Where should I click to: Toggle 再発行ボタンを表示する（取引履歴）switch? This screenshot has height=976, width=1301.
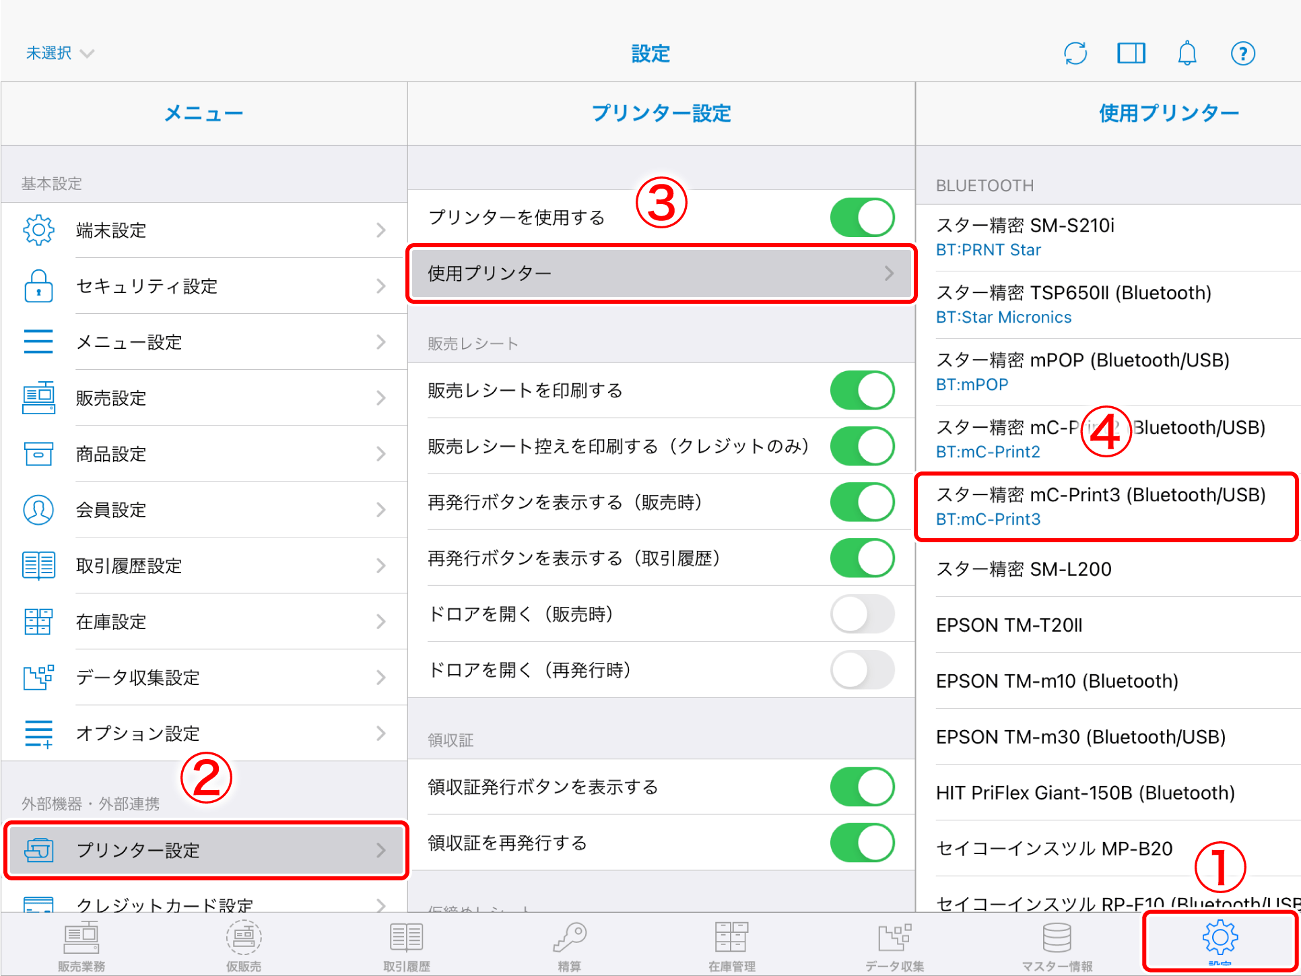point(863,558)
